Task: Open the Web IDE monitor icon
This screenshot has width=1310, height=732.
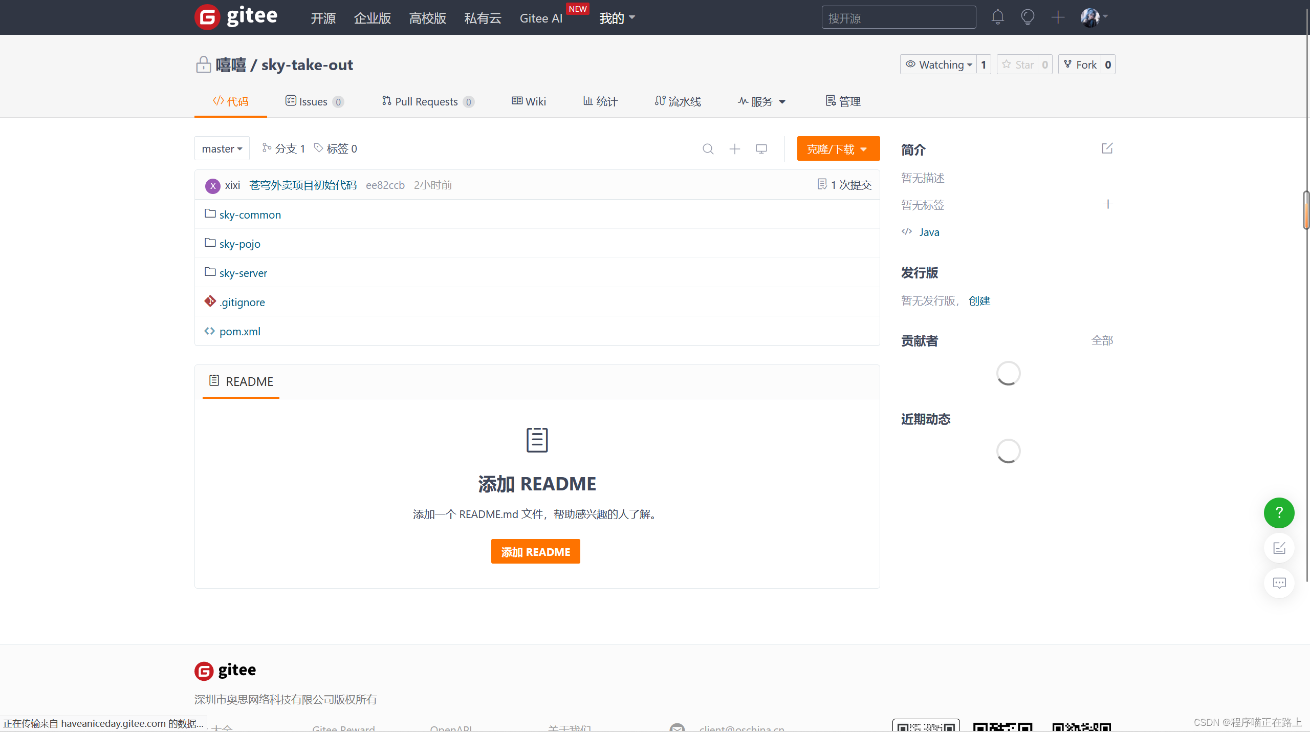Action: (761, 149)
